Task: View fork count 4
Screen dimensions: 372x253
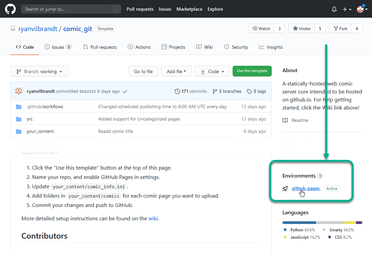Action: coord(357,28)
